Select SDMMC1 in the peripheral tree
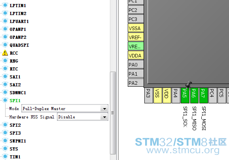 tap(18, 93)
